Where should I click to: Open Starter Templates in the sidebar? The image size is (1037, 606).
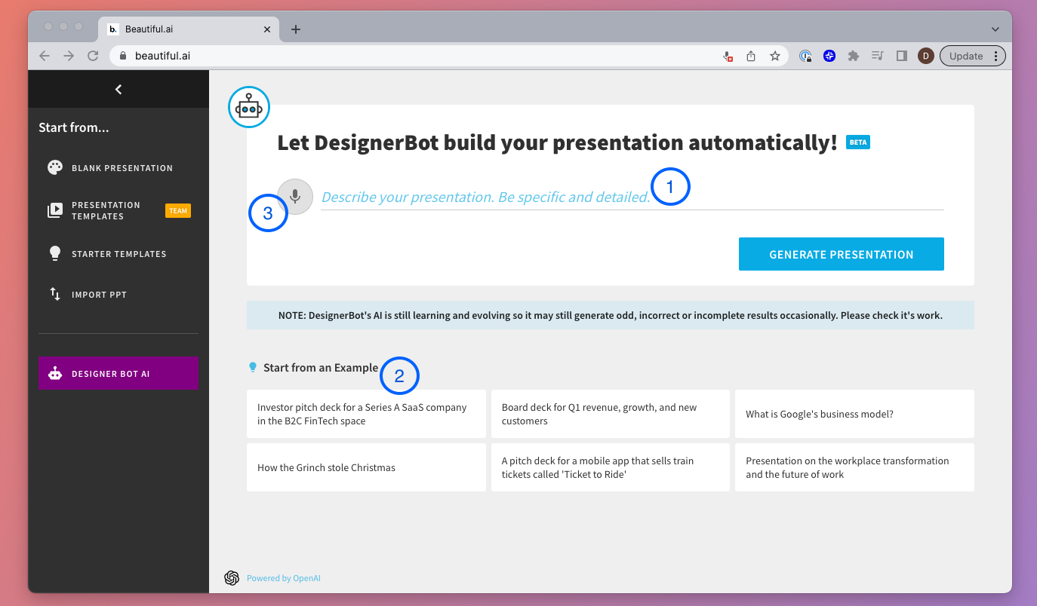(x=118, y=254)
